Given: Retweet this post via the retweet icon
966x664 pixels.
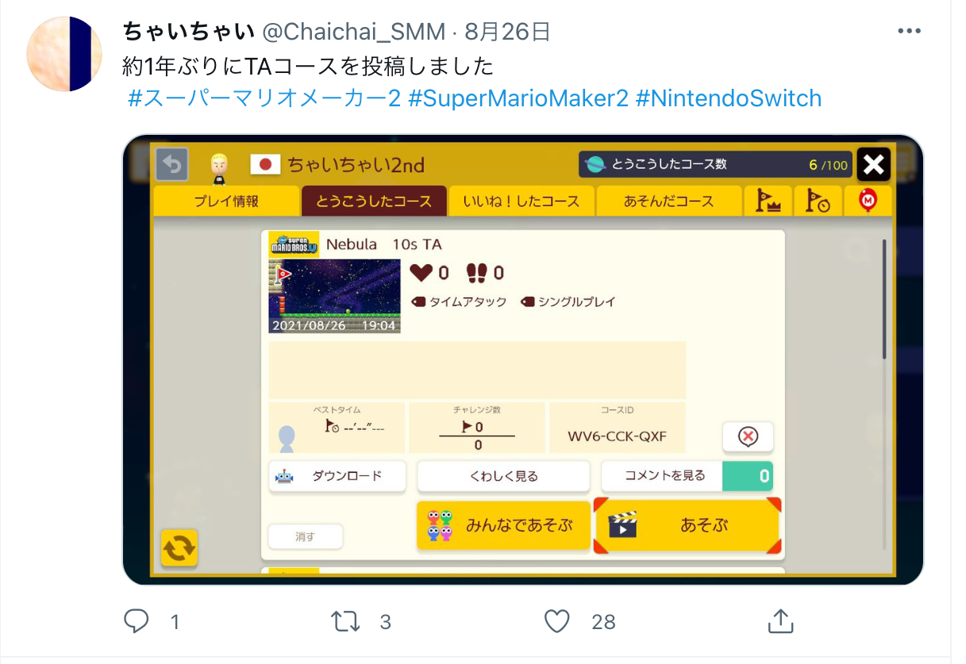Looking at the screenshot, I should 345,621.
